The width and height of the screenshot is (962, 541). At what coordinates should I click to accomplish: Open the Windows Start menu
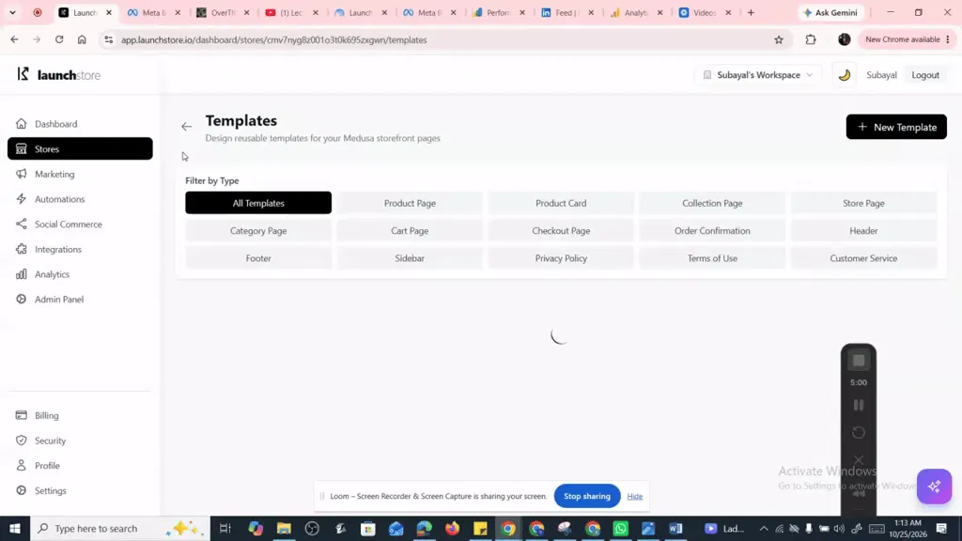coord(15,528)
